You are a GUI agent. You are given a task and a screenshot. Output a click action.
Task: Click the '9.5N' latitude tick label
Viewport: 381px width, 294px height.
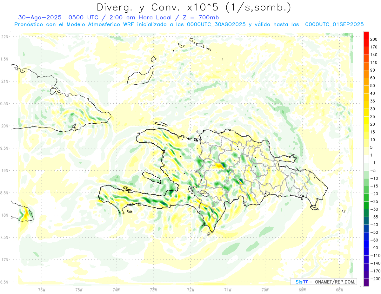click(x=4, y=148)
